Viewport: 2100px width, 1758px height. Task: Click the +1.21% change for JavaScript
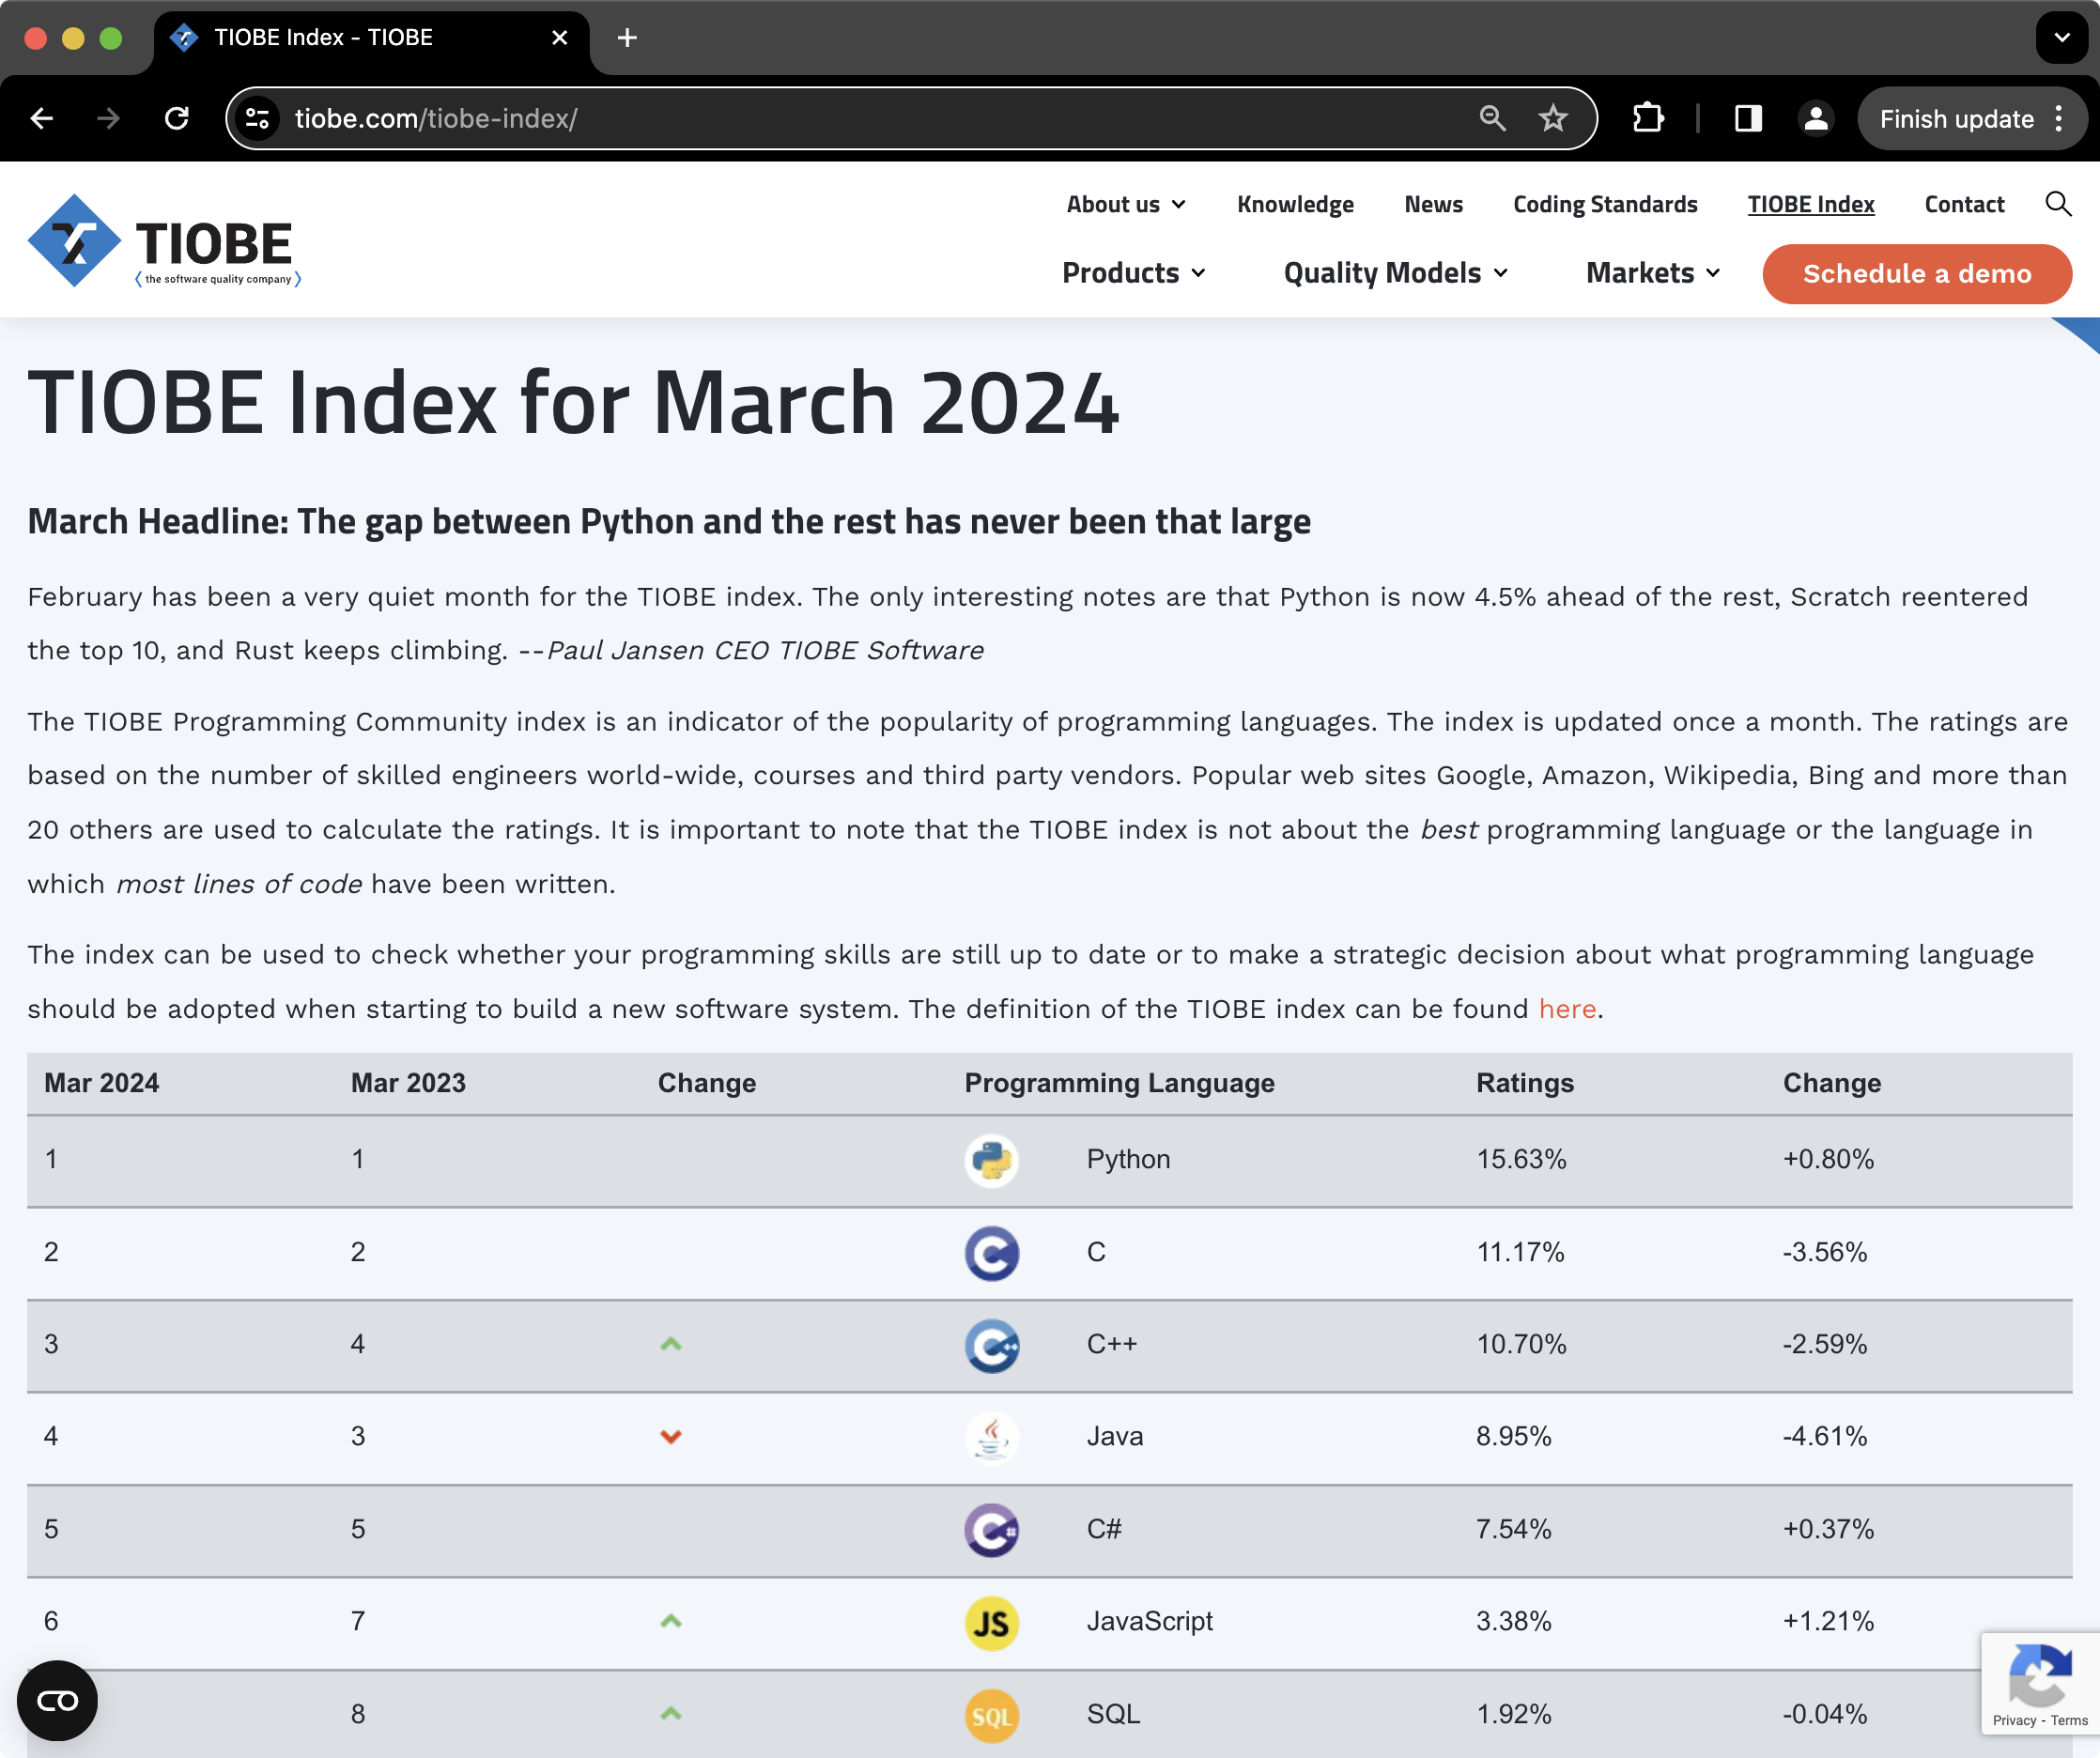point(1828,1621)
